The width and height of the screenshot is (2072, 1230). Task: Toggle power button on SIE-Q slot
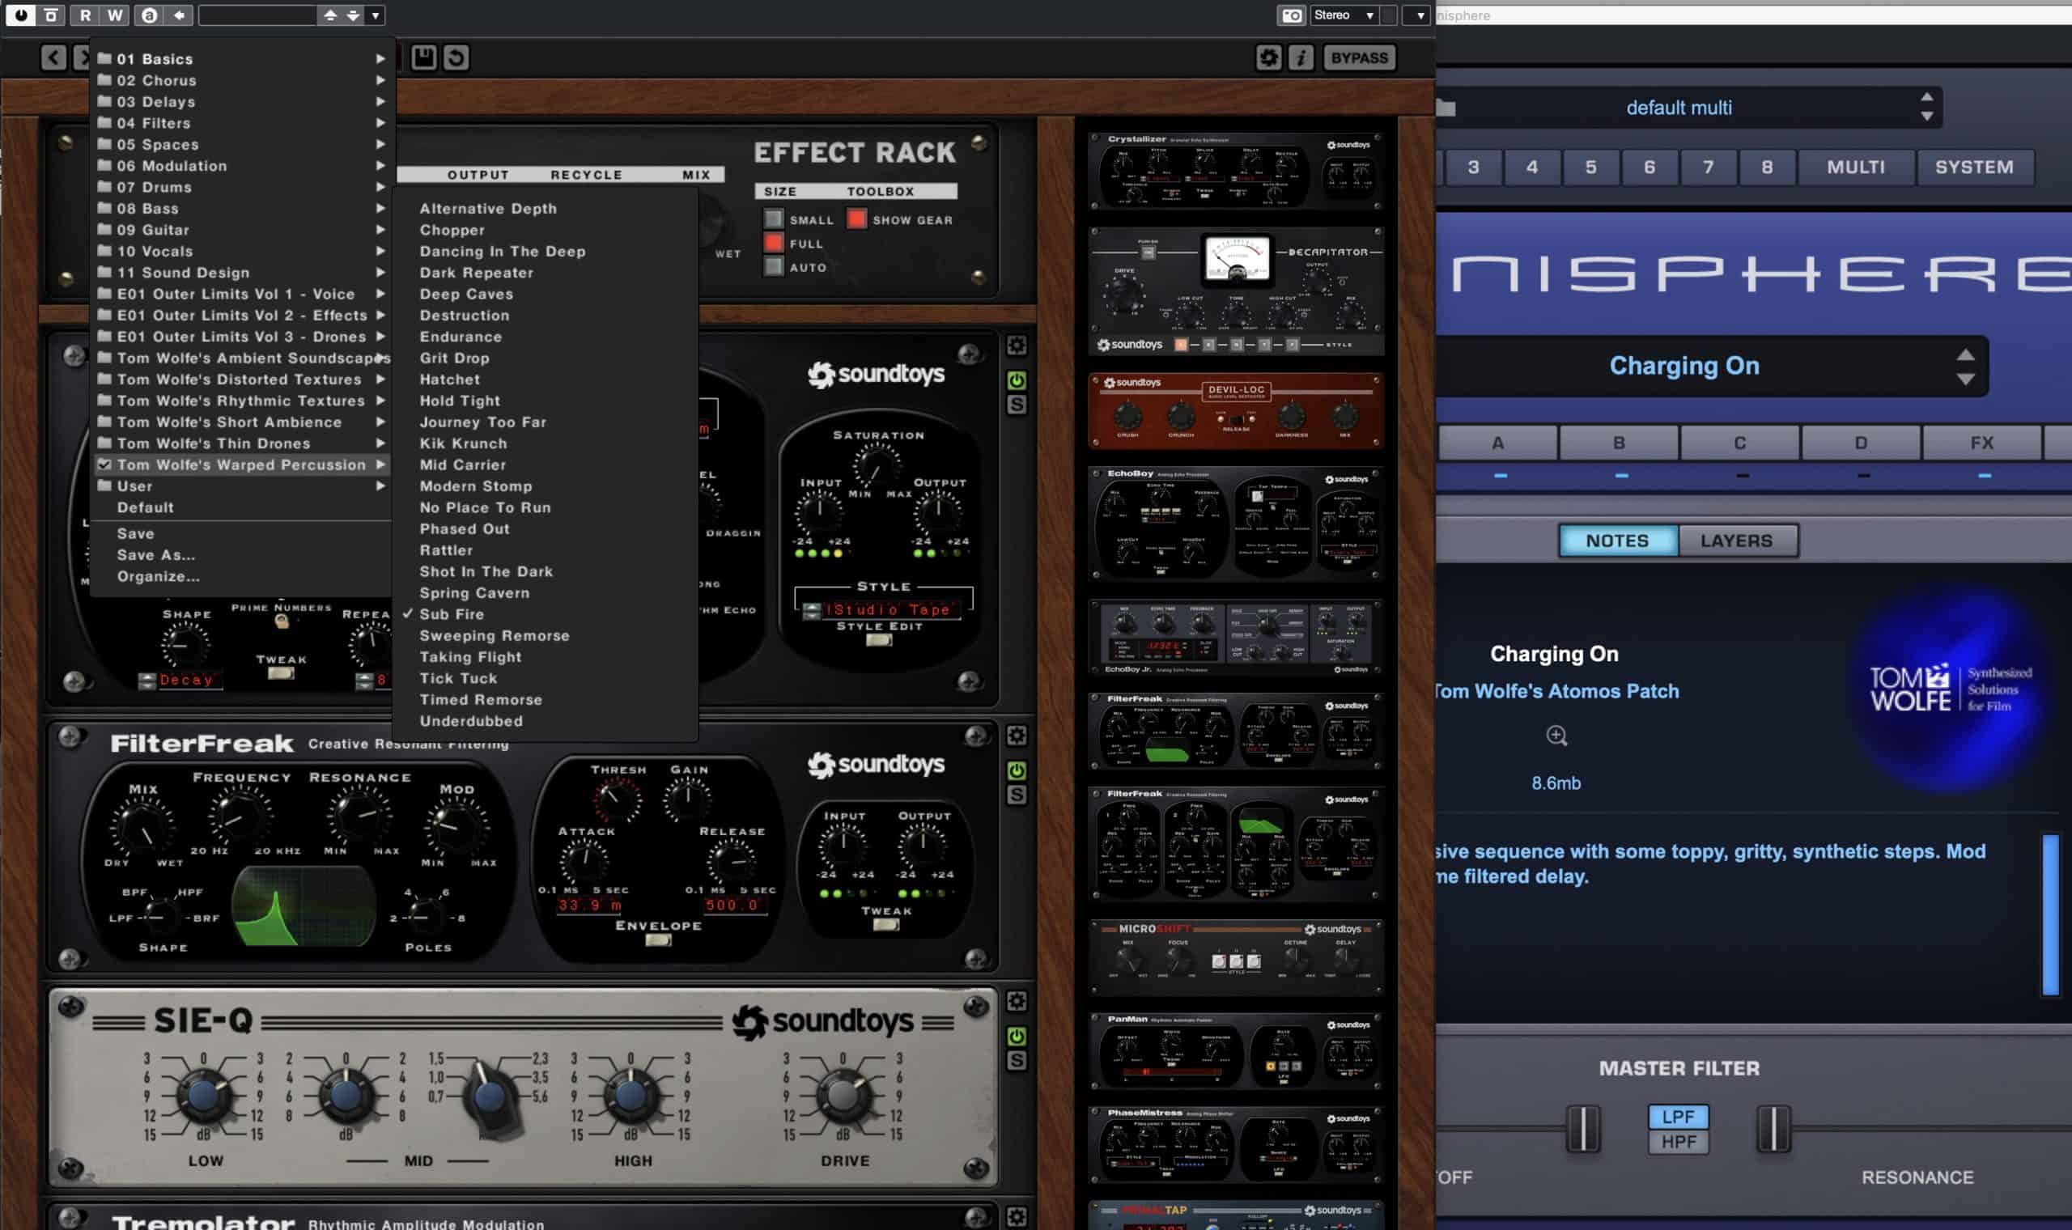click(1017, 1036)
